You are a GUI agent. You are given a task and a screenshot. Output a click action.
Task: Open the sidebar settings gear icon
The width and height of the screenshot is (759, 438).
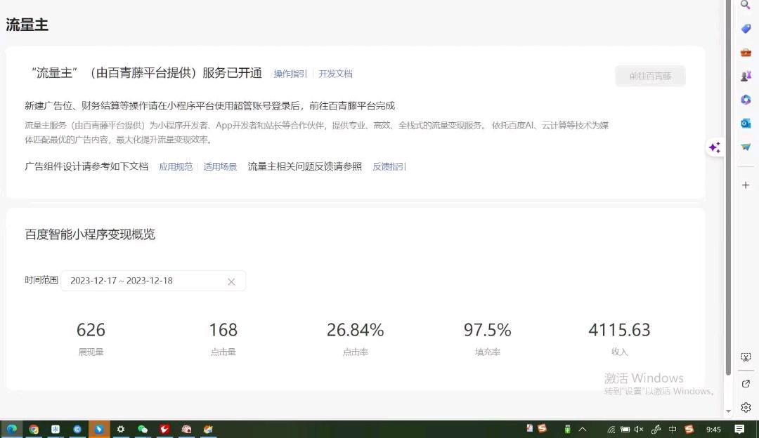[x=746, y=407]
